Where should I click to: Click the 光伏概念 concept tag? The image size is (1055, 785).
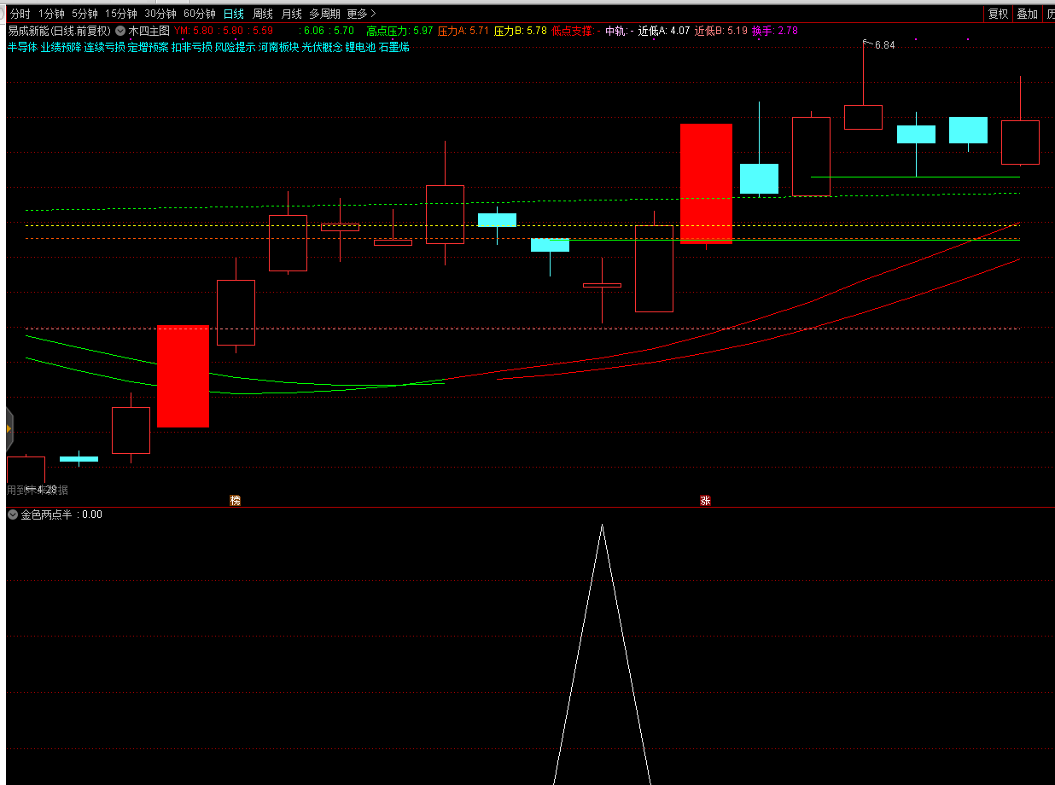[322, 47]
